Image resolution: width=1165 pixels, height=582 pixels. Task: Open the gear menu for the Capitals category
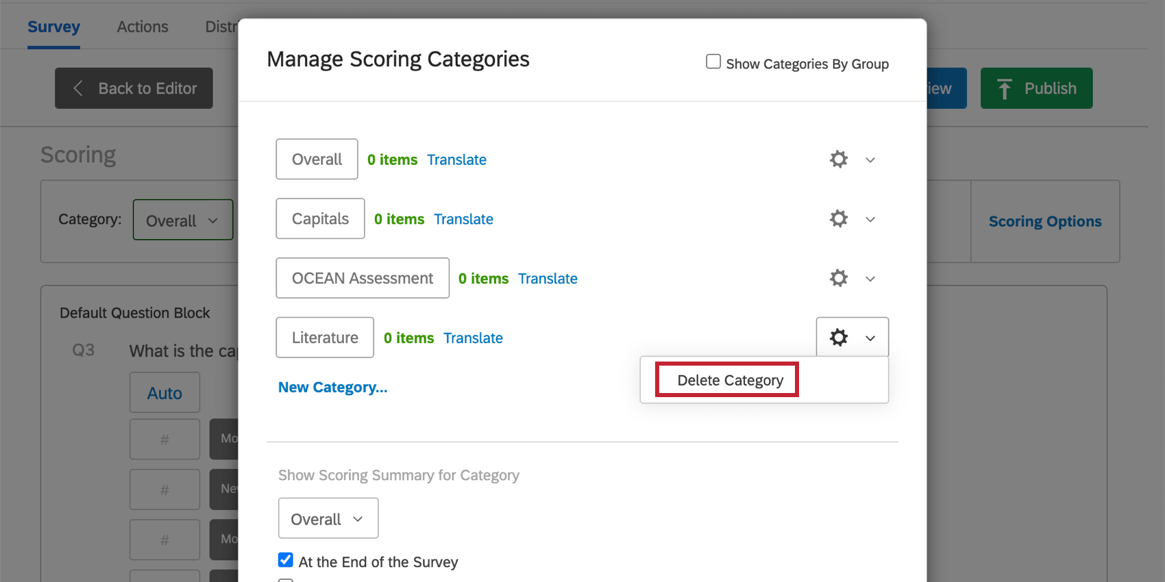(x=838, y=218)
